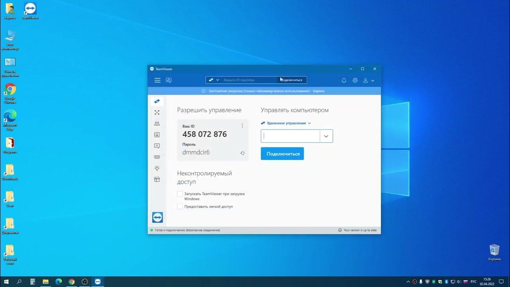Open the Windows action center
510x287 pixels.
(x=501, y=281)
